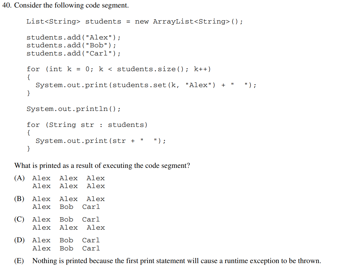Click the students.add("Carl") statement
356x267 pixels.
click(73, 54)
